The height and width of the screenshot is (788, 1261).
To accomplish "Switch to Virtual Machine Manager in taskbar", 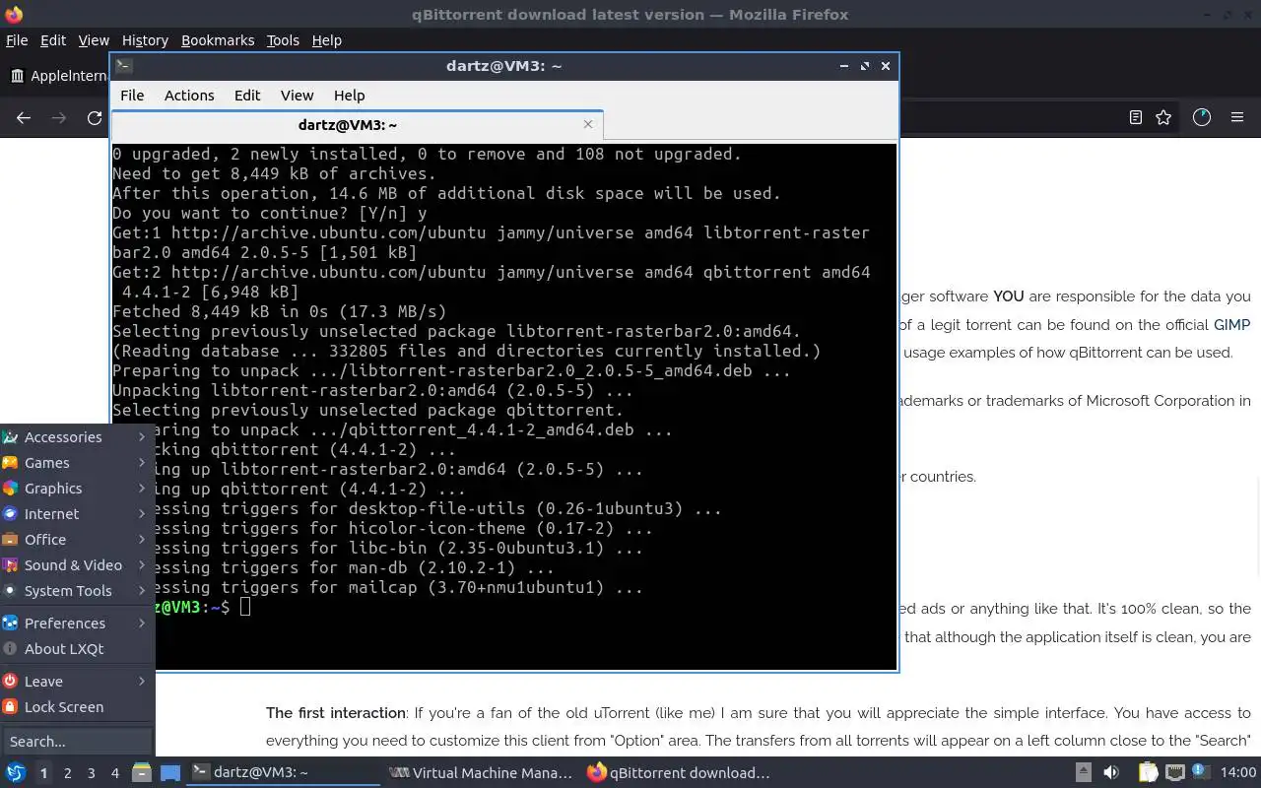I will [x=481, y=772].
